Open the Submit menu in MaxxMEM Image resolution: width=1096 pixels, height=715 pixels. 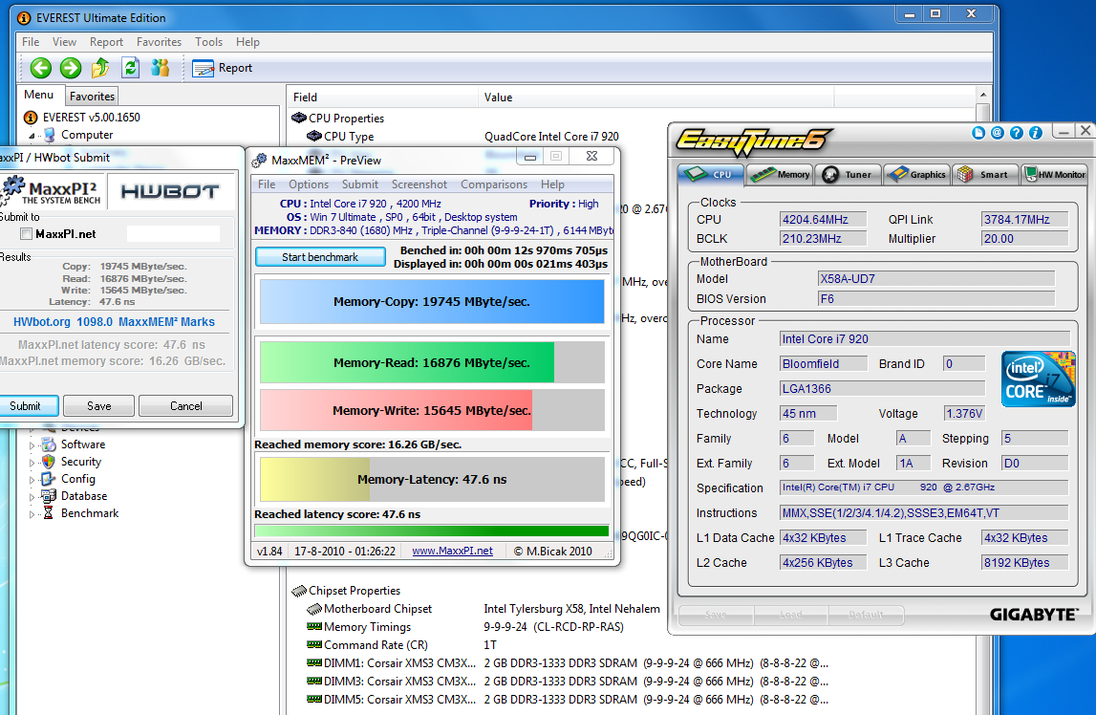(360, 184)
